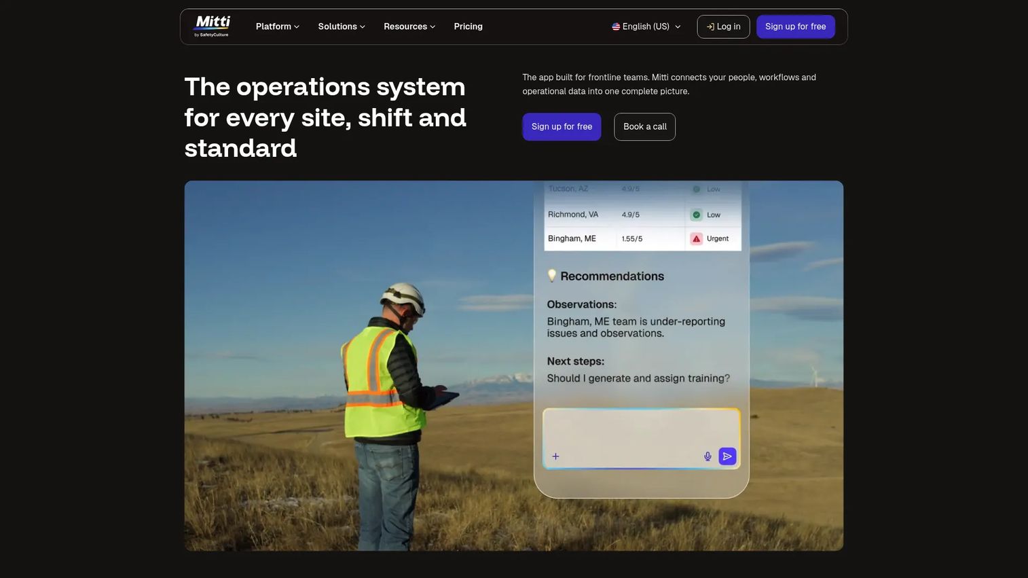1028x578 pixels.
Task: Click the microphone icon in the chat box
Action: (x=708, y=456)
